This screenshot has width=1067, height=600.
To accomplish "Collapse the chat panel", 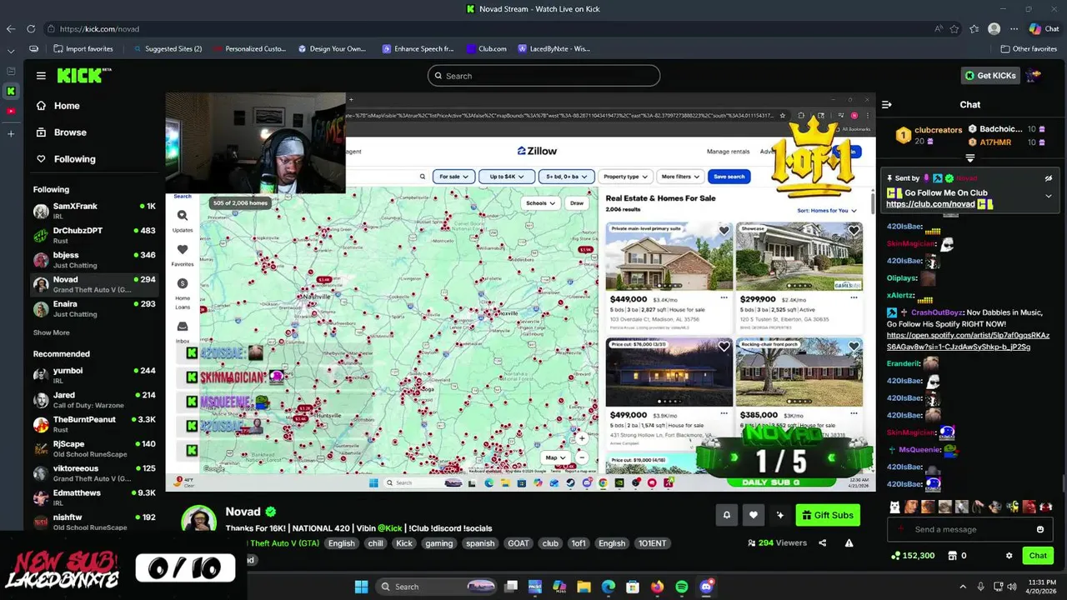I will pos(886,104).
